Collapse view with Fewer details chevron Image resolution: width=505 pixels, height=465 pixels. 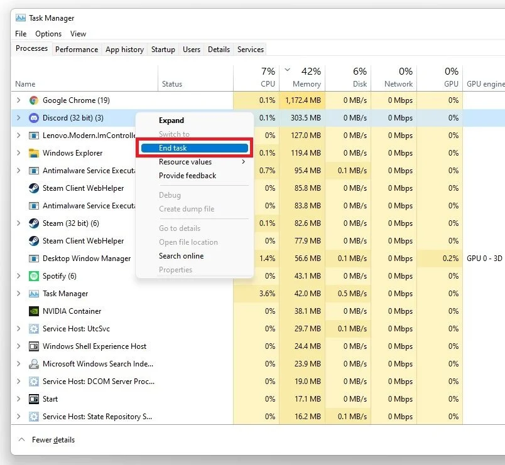[x=21, y=439]
